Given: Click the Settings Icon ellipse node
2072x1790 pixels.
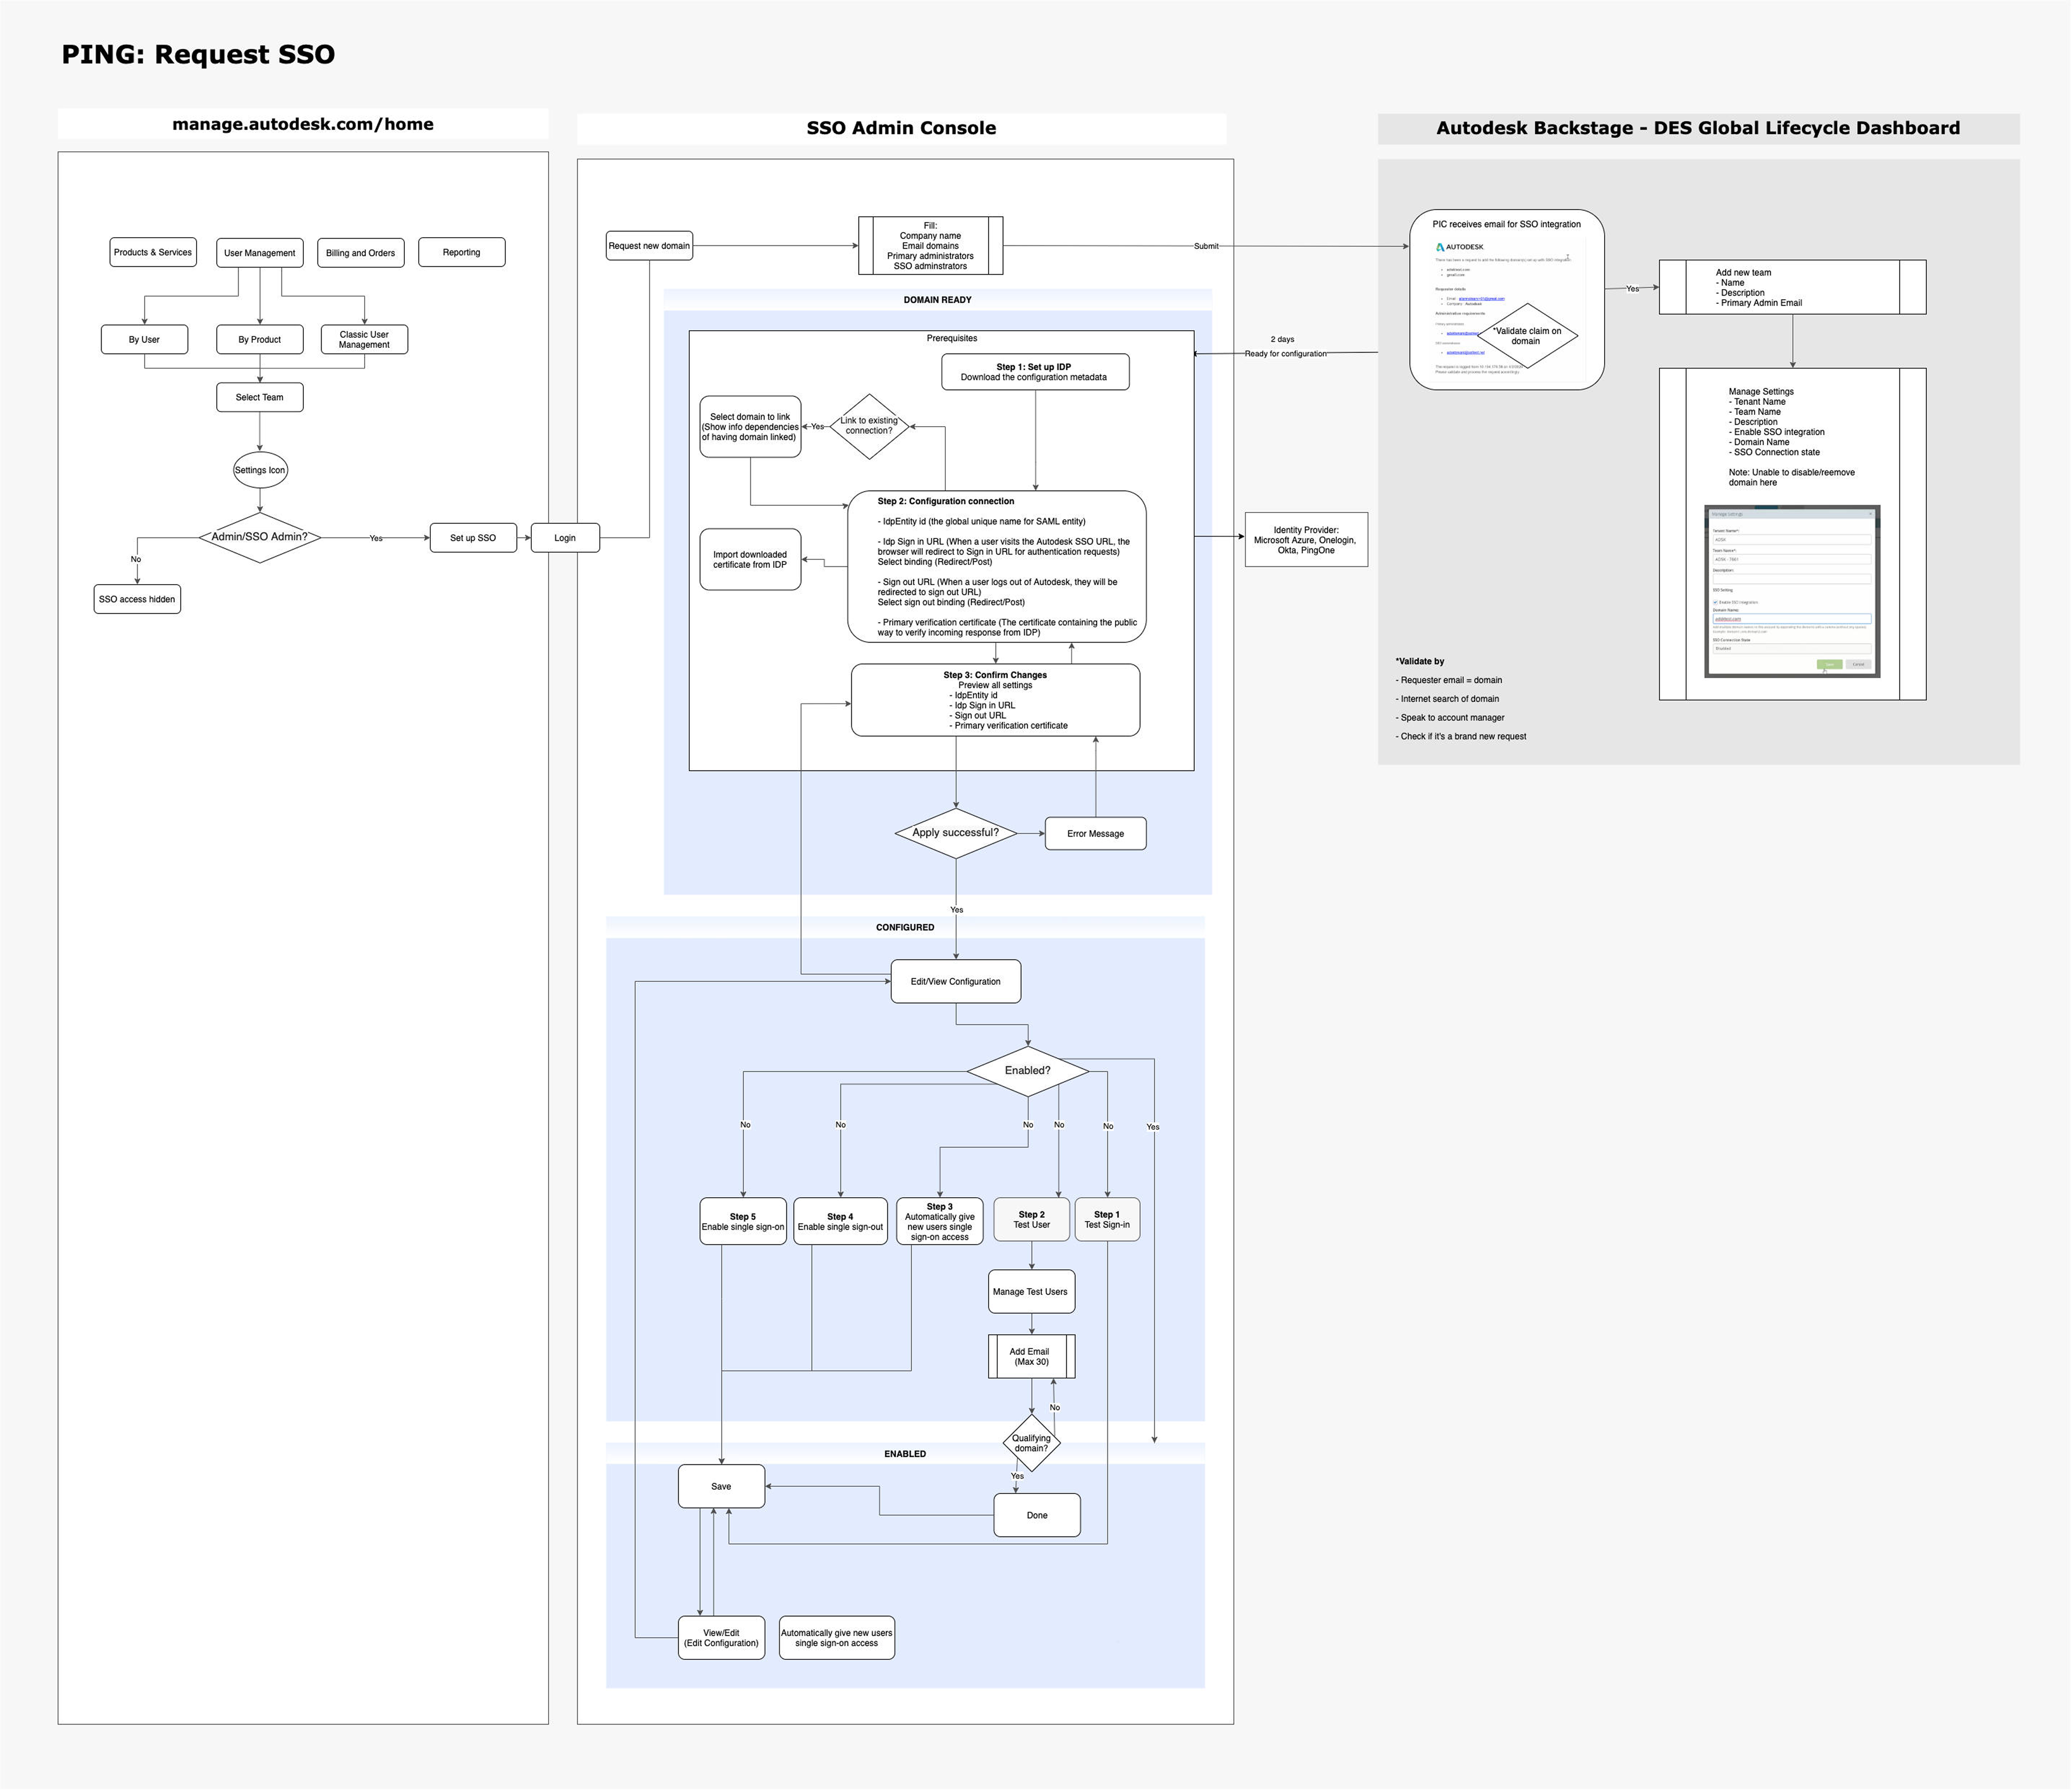Looking at the screenshot, I should pyautogui.click(x=260, y=470).
